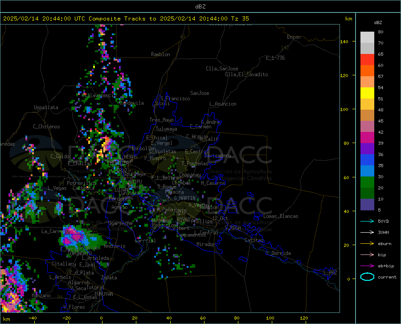Image resolution: width=401 pixels, height=324 pixels.
Task: Click the 'Villavicencio' map label
Action: [99, 95]
